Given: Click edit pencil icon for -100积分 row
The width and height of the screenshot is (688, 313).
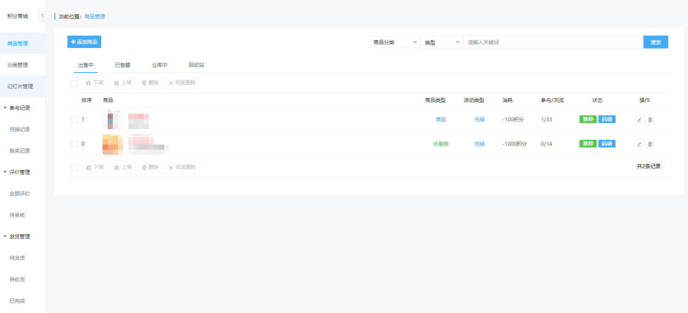Looking at the screenshot, I should pos(639,120).
